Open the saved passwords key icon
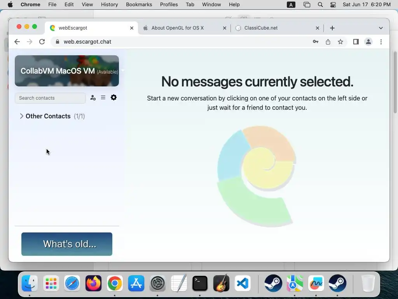 (316, 42)
